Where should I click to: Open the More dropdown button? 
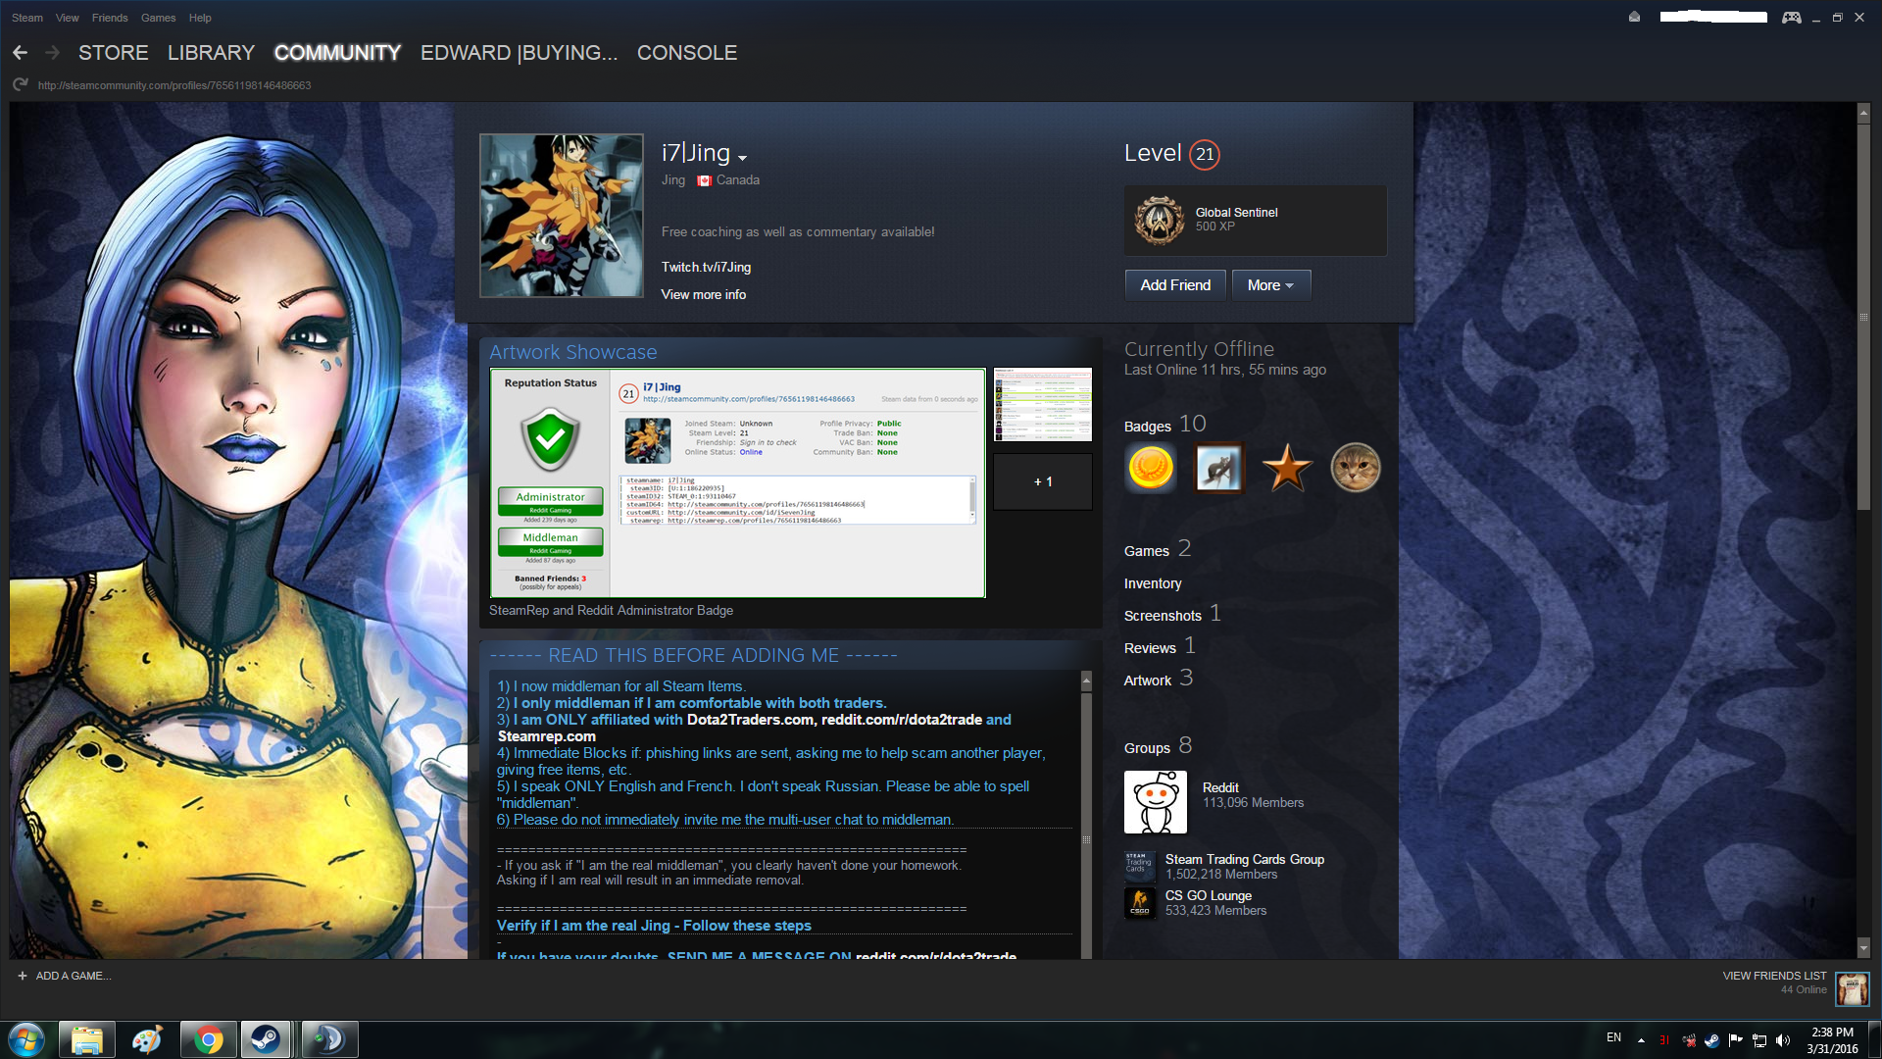1270,285
